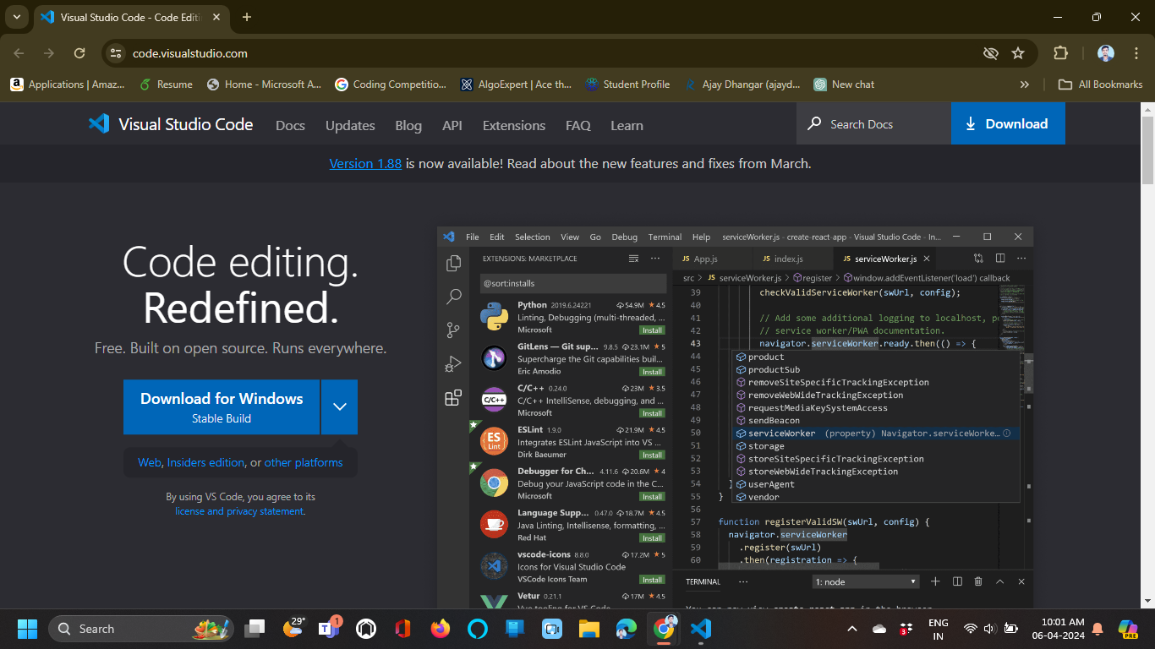
Task: Open the Extensions navigation link
Action: (x=514, y=125)
